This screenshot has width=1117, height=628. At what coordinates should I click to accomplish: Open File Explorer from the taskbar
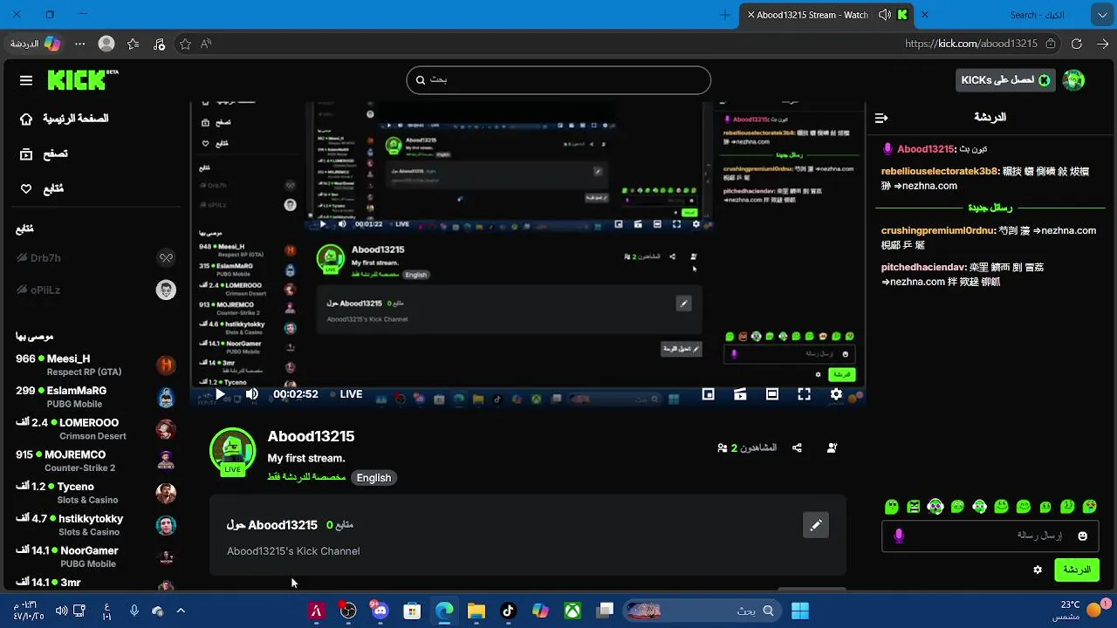pyautogui.click(x=476, y=611)
